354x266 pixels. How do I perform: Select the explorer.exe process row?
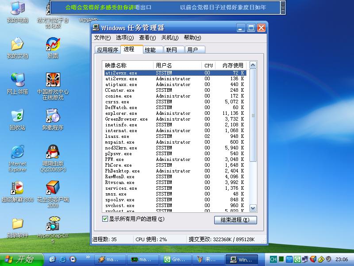point(121,113)
